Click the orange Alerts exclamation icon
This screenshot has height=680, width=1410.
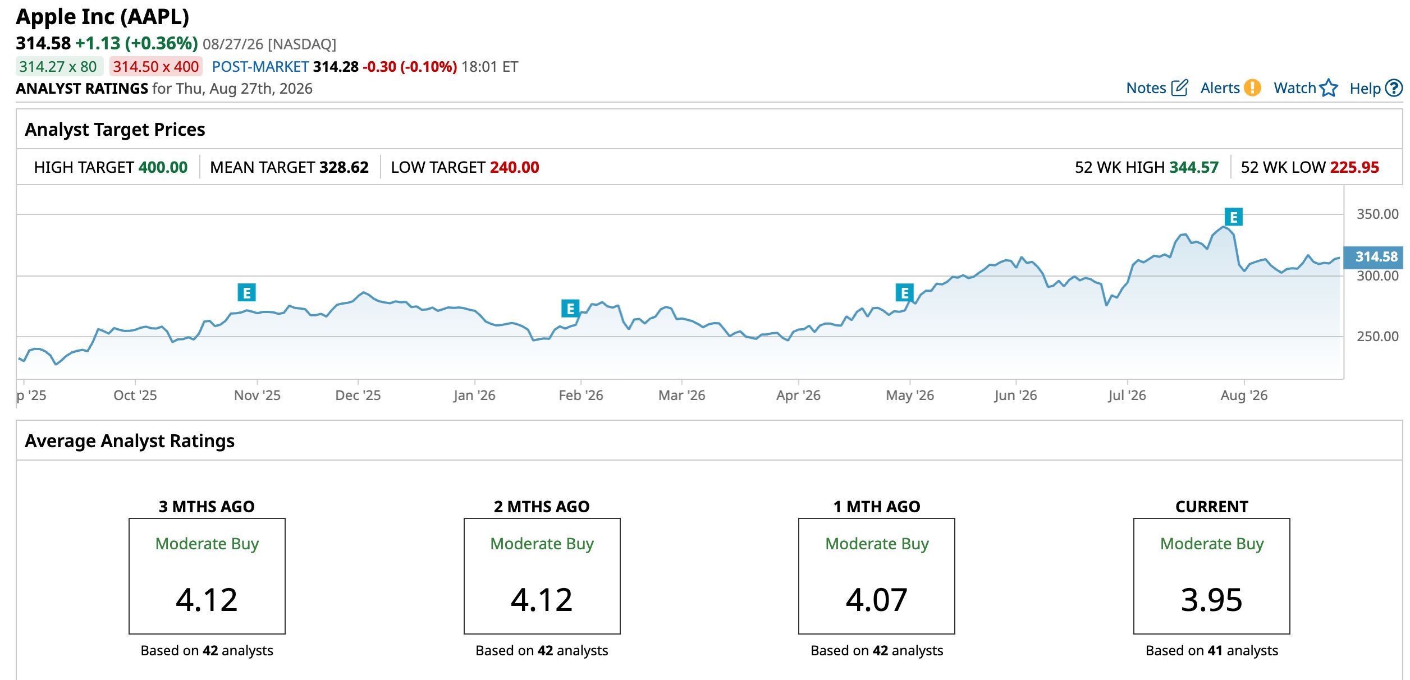1252,88
